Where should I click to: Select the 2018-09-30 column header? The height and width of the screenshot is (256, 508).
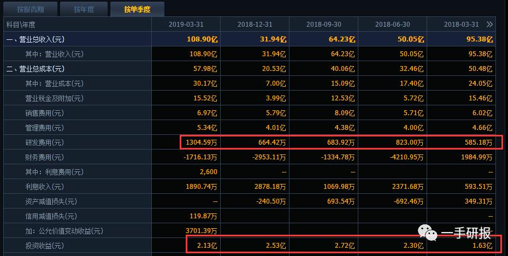(324, 25)
